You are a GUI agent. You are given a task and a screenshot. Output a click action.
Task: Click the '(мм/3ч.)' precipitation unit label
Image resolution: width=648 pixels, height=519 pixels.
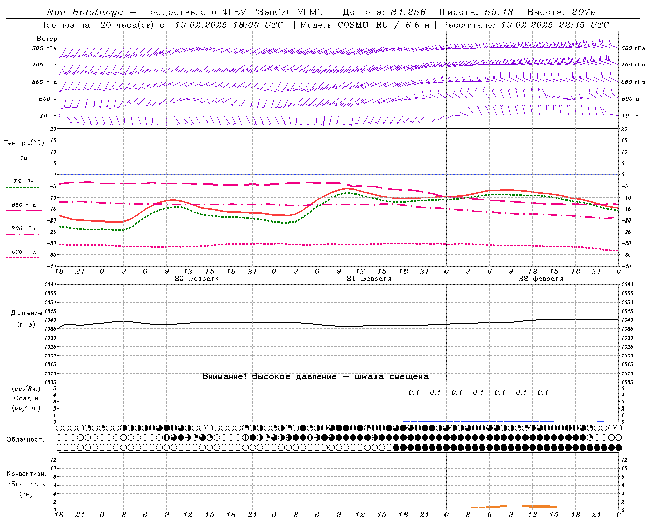[x=26, y=389]
